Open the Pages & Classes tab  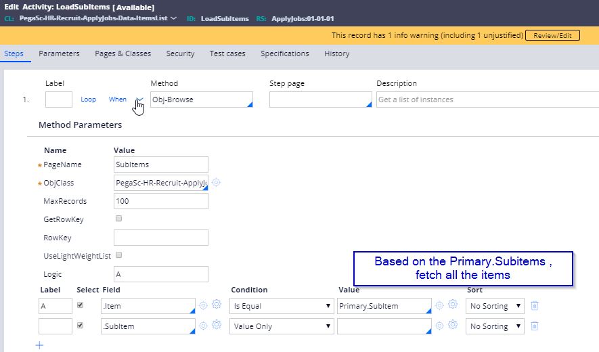tap(123, 53)
